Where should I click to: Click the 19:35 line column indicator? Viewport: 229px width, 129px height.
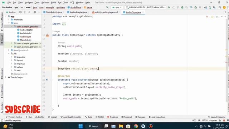194,120
